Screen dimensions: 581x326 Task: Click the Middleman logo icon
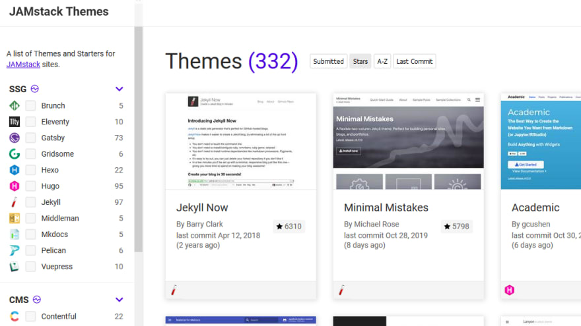coord(15,218)
